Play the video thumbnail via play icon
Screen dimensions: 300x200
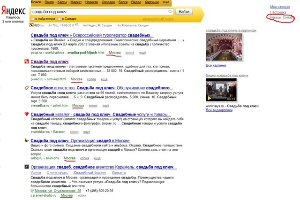pyautogui.click(x=210, y=98)
